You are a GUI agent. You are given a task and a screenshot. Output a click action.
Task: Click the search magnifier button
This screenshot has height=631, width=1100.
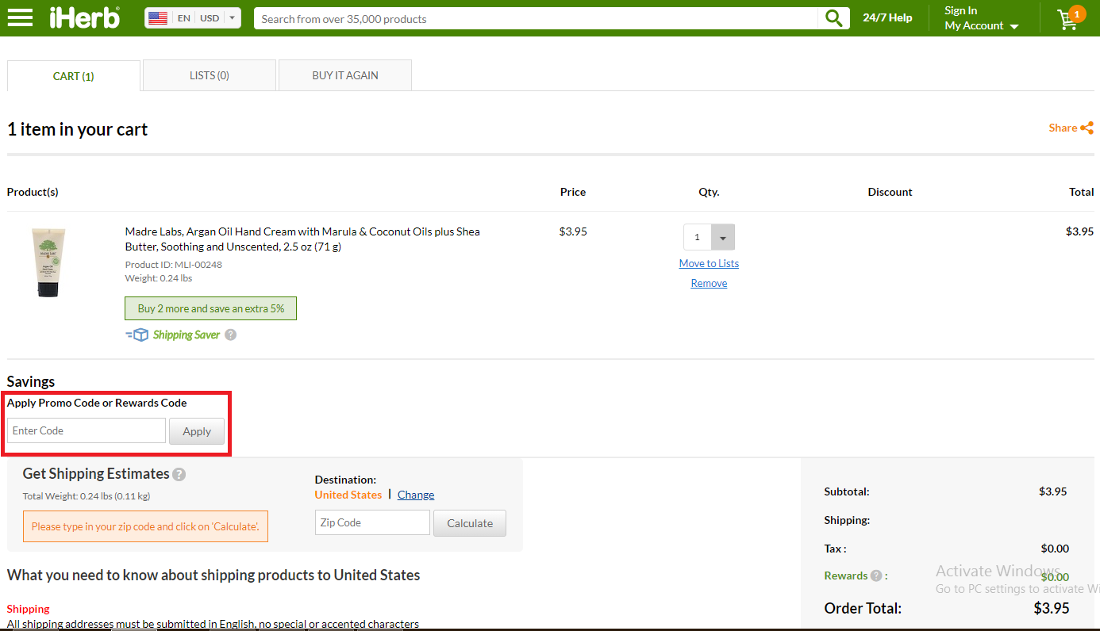coord(833,18)
